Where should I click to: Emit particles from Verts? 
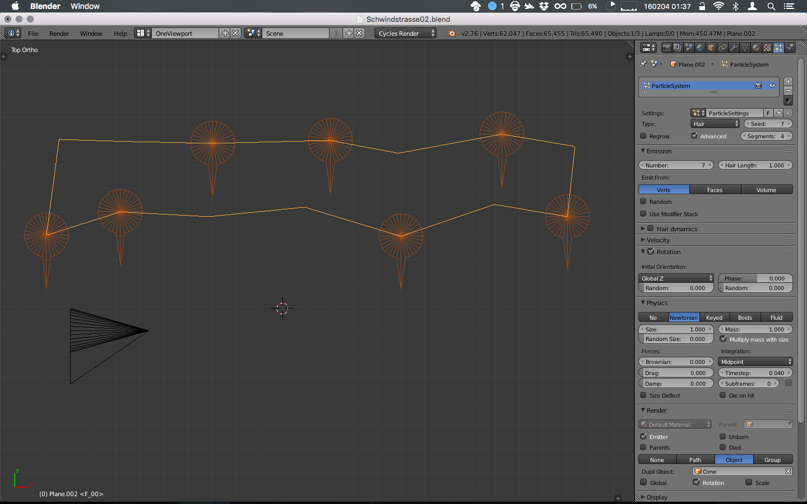pos(664,190)
